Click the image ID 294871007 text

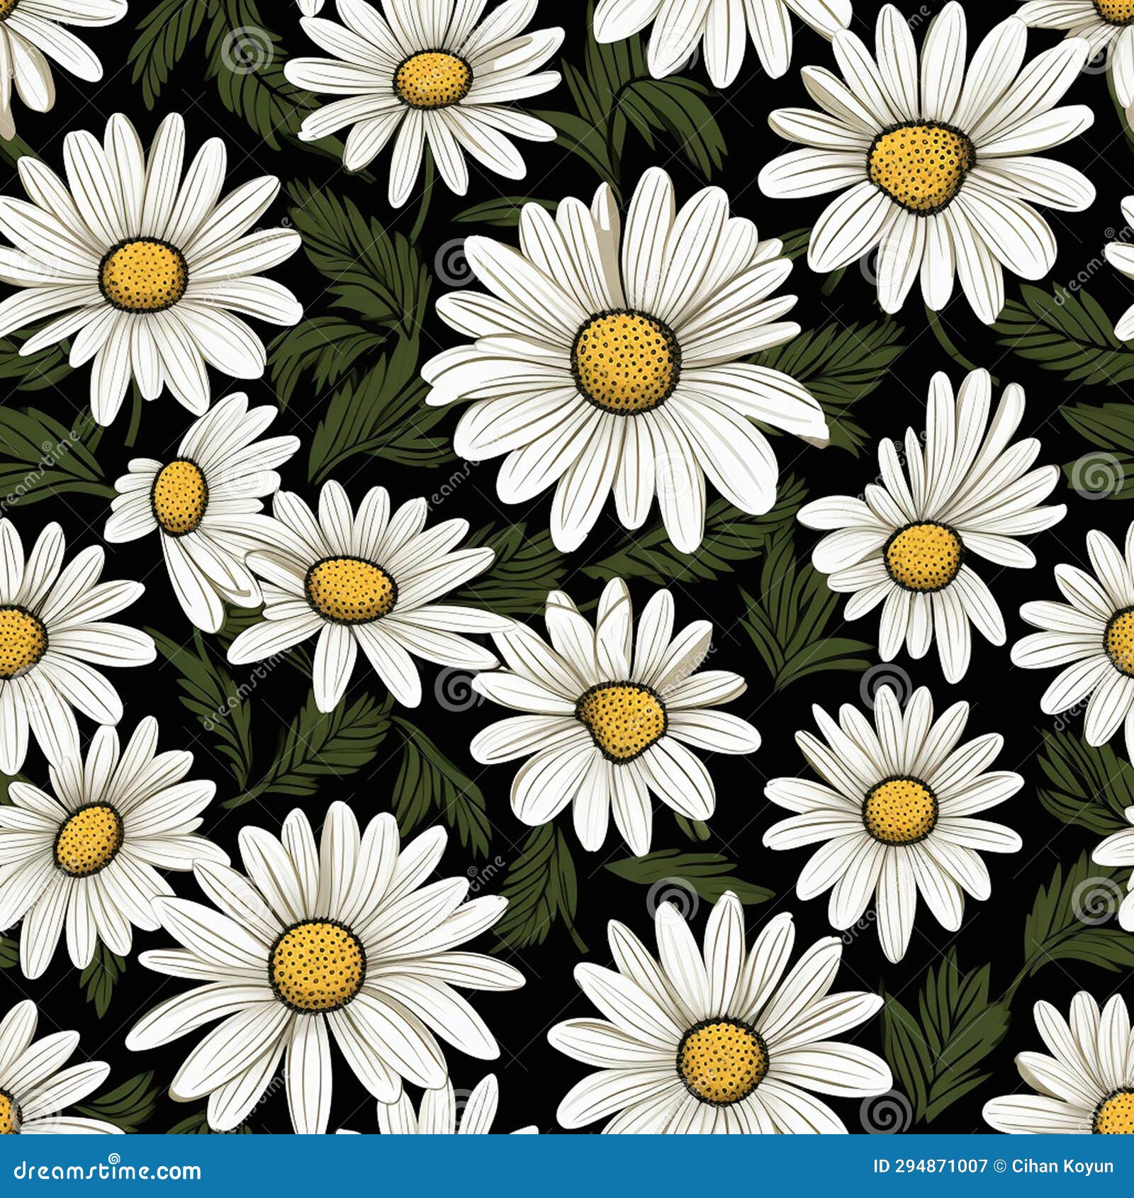928,1166
